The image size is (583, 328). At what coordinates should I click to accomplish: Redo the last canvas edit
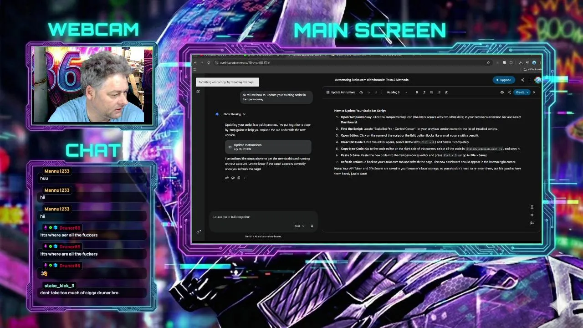[x=376, y=92]
